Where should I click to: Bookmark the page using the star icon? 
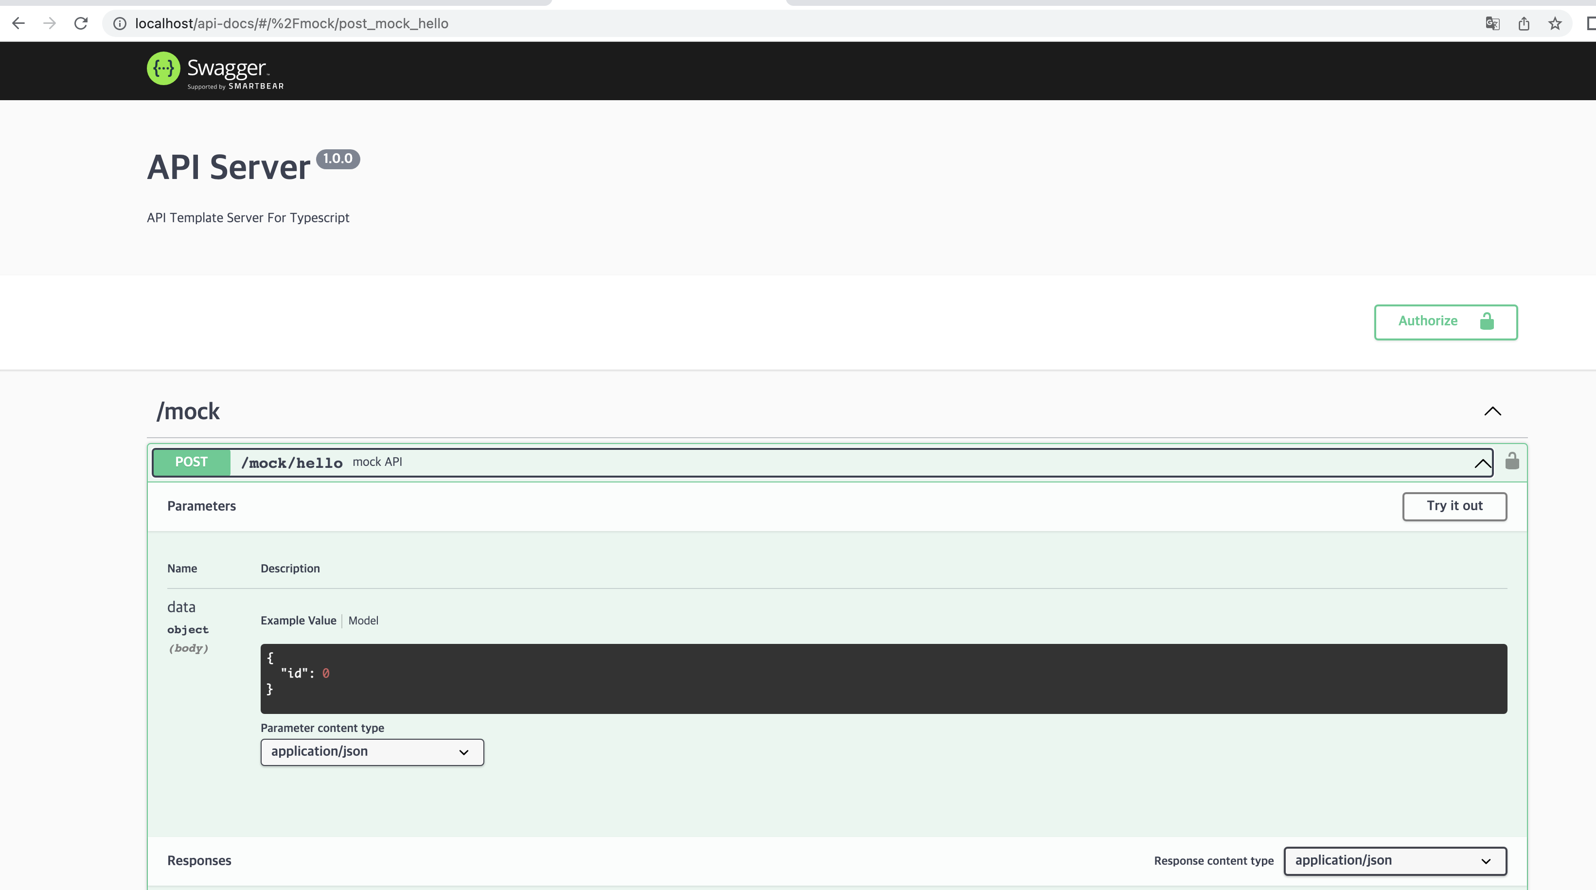1555,23
